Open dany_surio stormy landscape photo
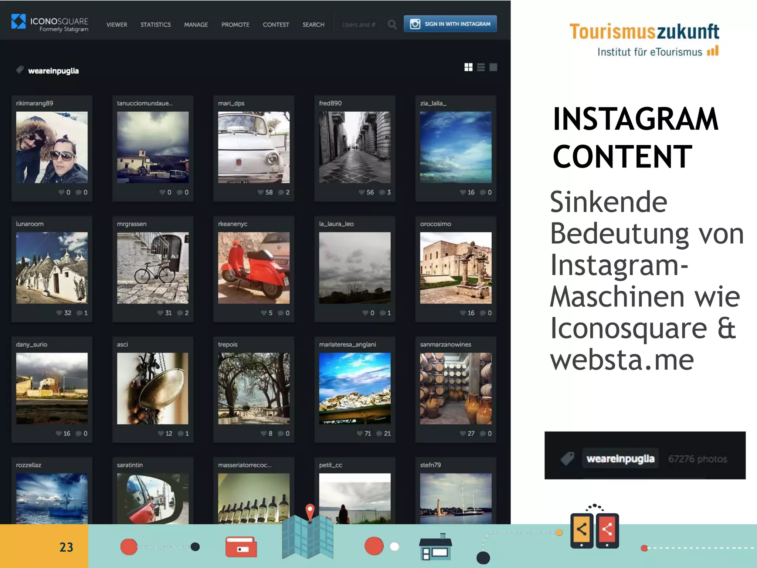The image size is (757, 568). (52, 388)
